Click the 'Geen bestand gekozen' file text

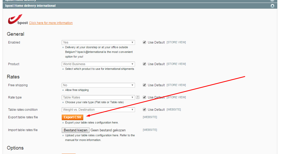click(x=108, y=130)
